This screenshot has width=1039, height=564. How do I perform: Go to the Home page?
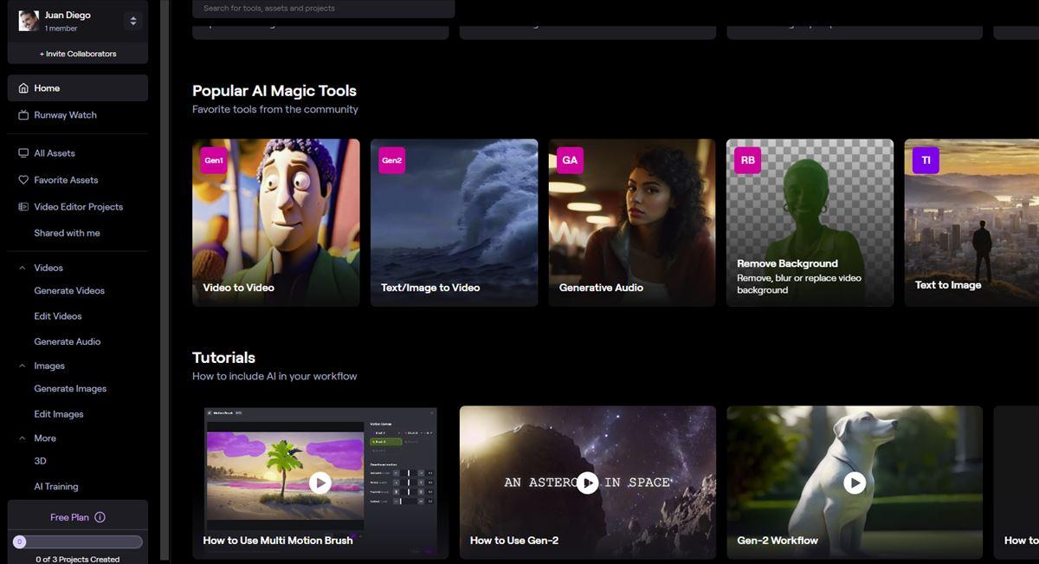[78, 88]
